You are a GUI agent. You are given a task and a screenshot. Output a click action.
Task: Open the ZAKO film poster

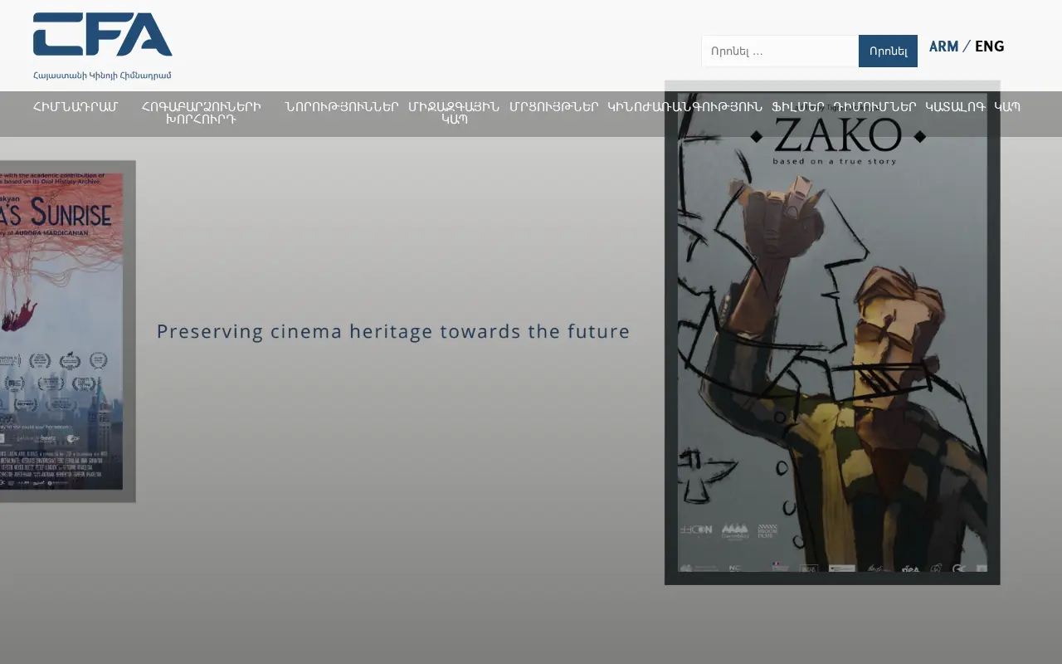click(x=832, y=333)
